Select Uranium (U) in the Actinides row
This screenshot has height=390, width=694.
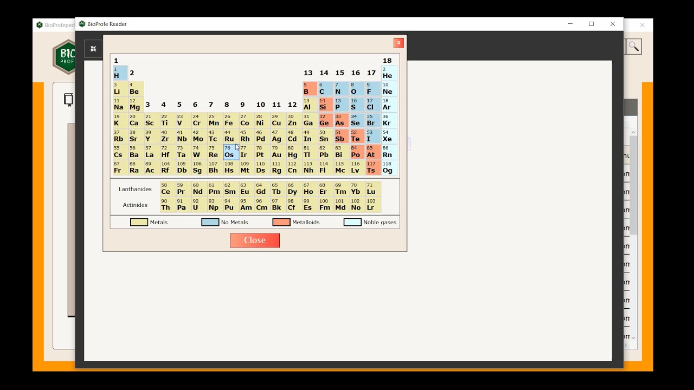point(200,205)
